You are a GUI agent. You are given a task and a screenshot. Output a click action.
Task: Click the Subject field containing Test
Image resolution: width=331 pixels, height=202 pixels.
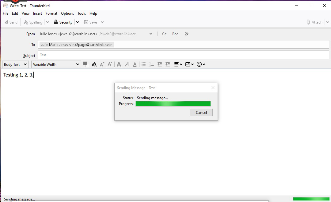(x=184, y=55)
